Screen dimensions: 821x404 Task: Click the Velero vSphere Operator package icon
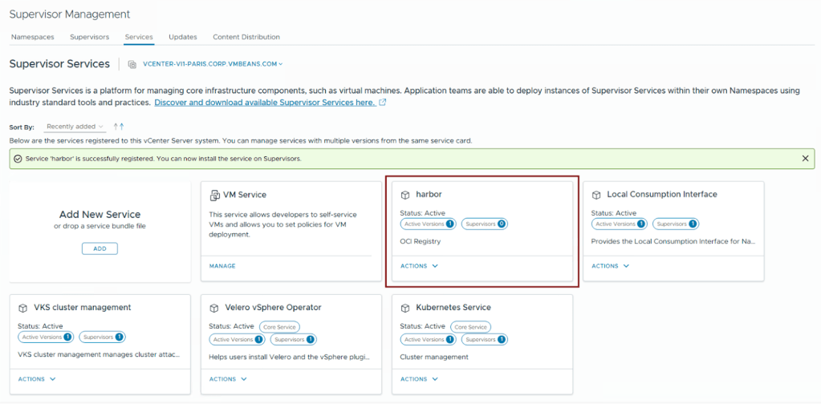tap(214, 308)
